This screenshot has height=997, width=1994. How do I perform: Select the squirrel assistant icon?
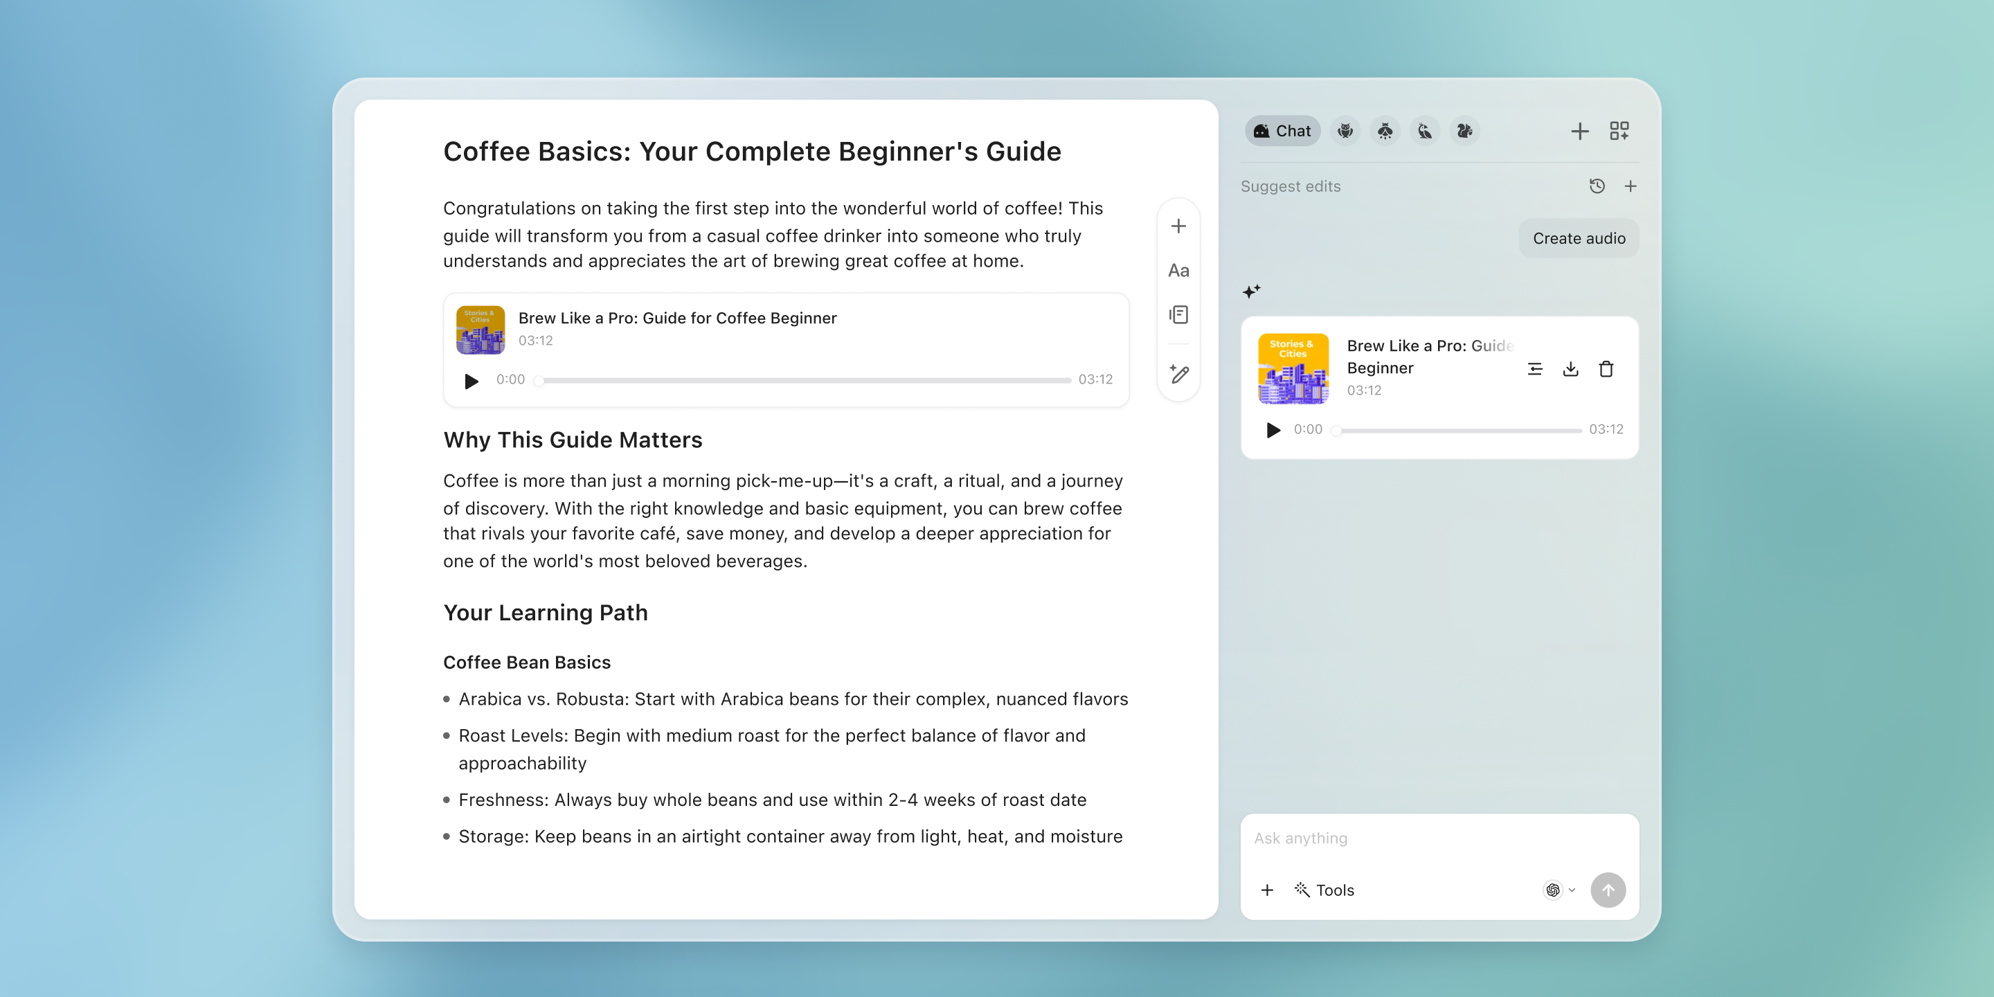click(1464, 131)
